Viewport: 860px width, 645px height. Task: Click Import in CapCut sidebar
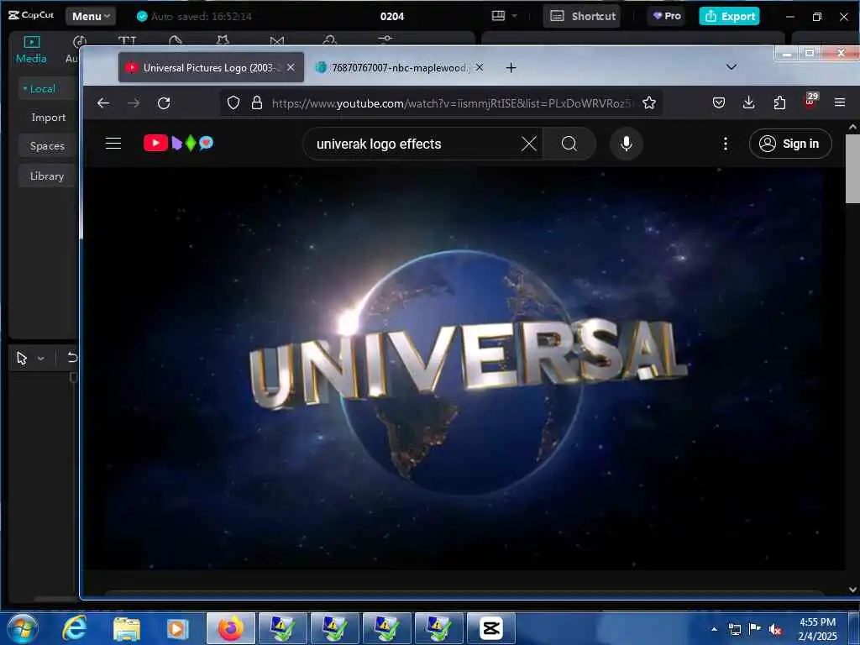[48, 118]
